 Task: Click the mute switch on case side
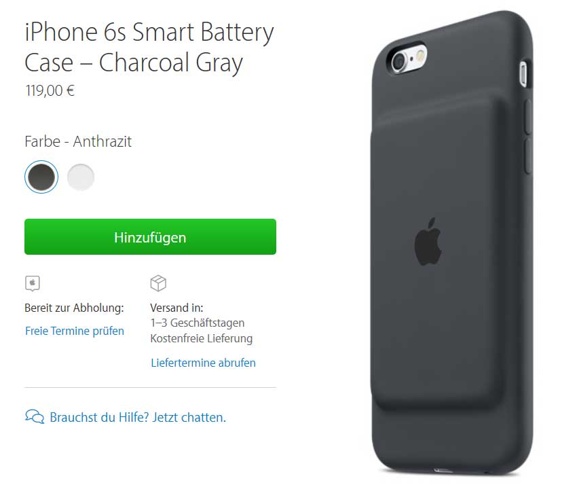coord(524,74)
